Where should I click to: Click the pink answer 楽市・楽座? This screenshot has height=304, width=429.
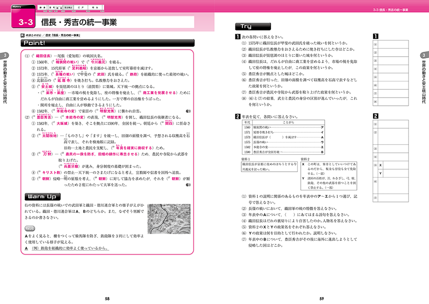click(x=55, y=93)
